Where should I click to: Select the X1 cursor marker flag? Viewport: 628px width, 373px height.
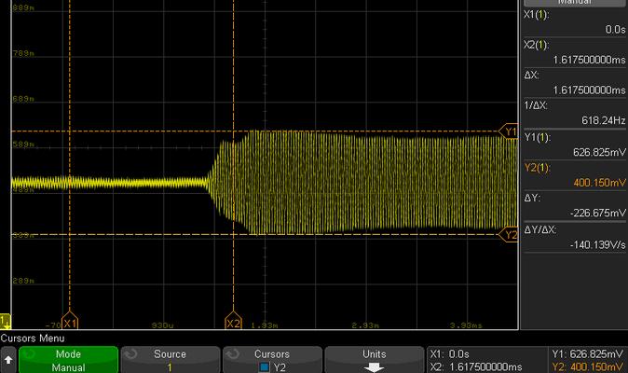(x=70, y=321)
